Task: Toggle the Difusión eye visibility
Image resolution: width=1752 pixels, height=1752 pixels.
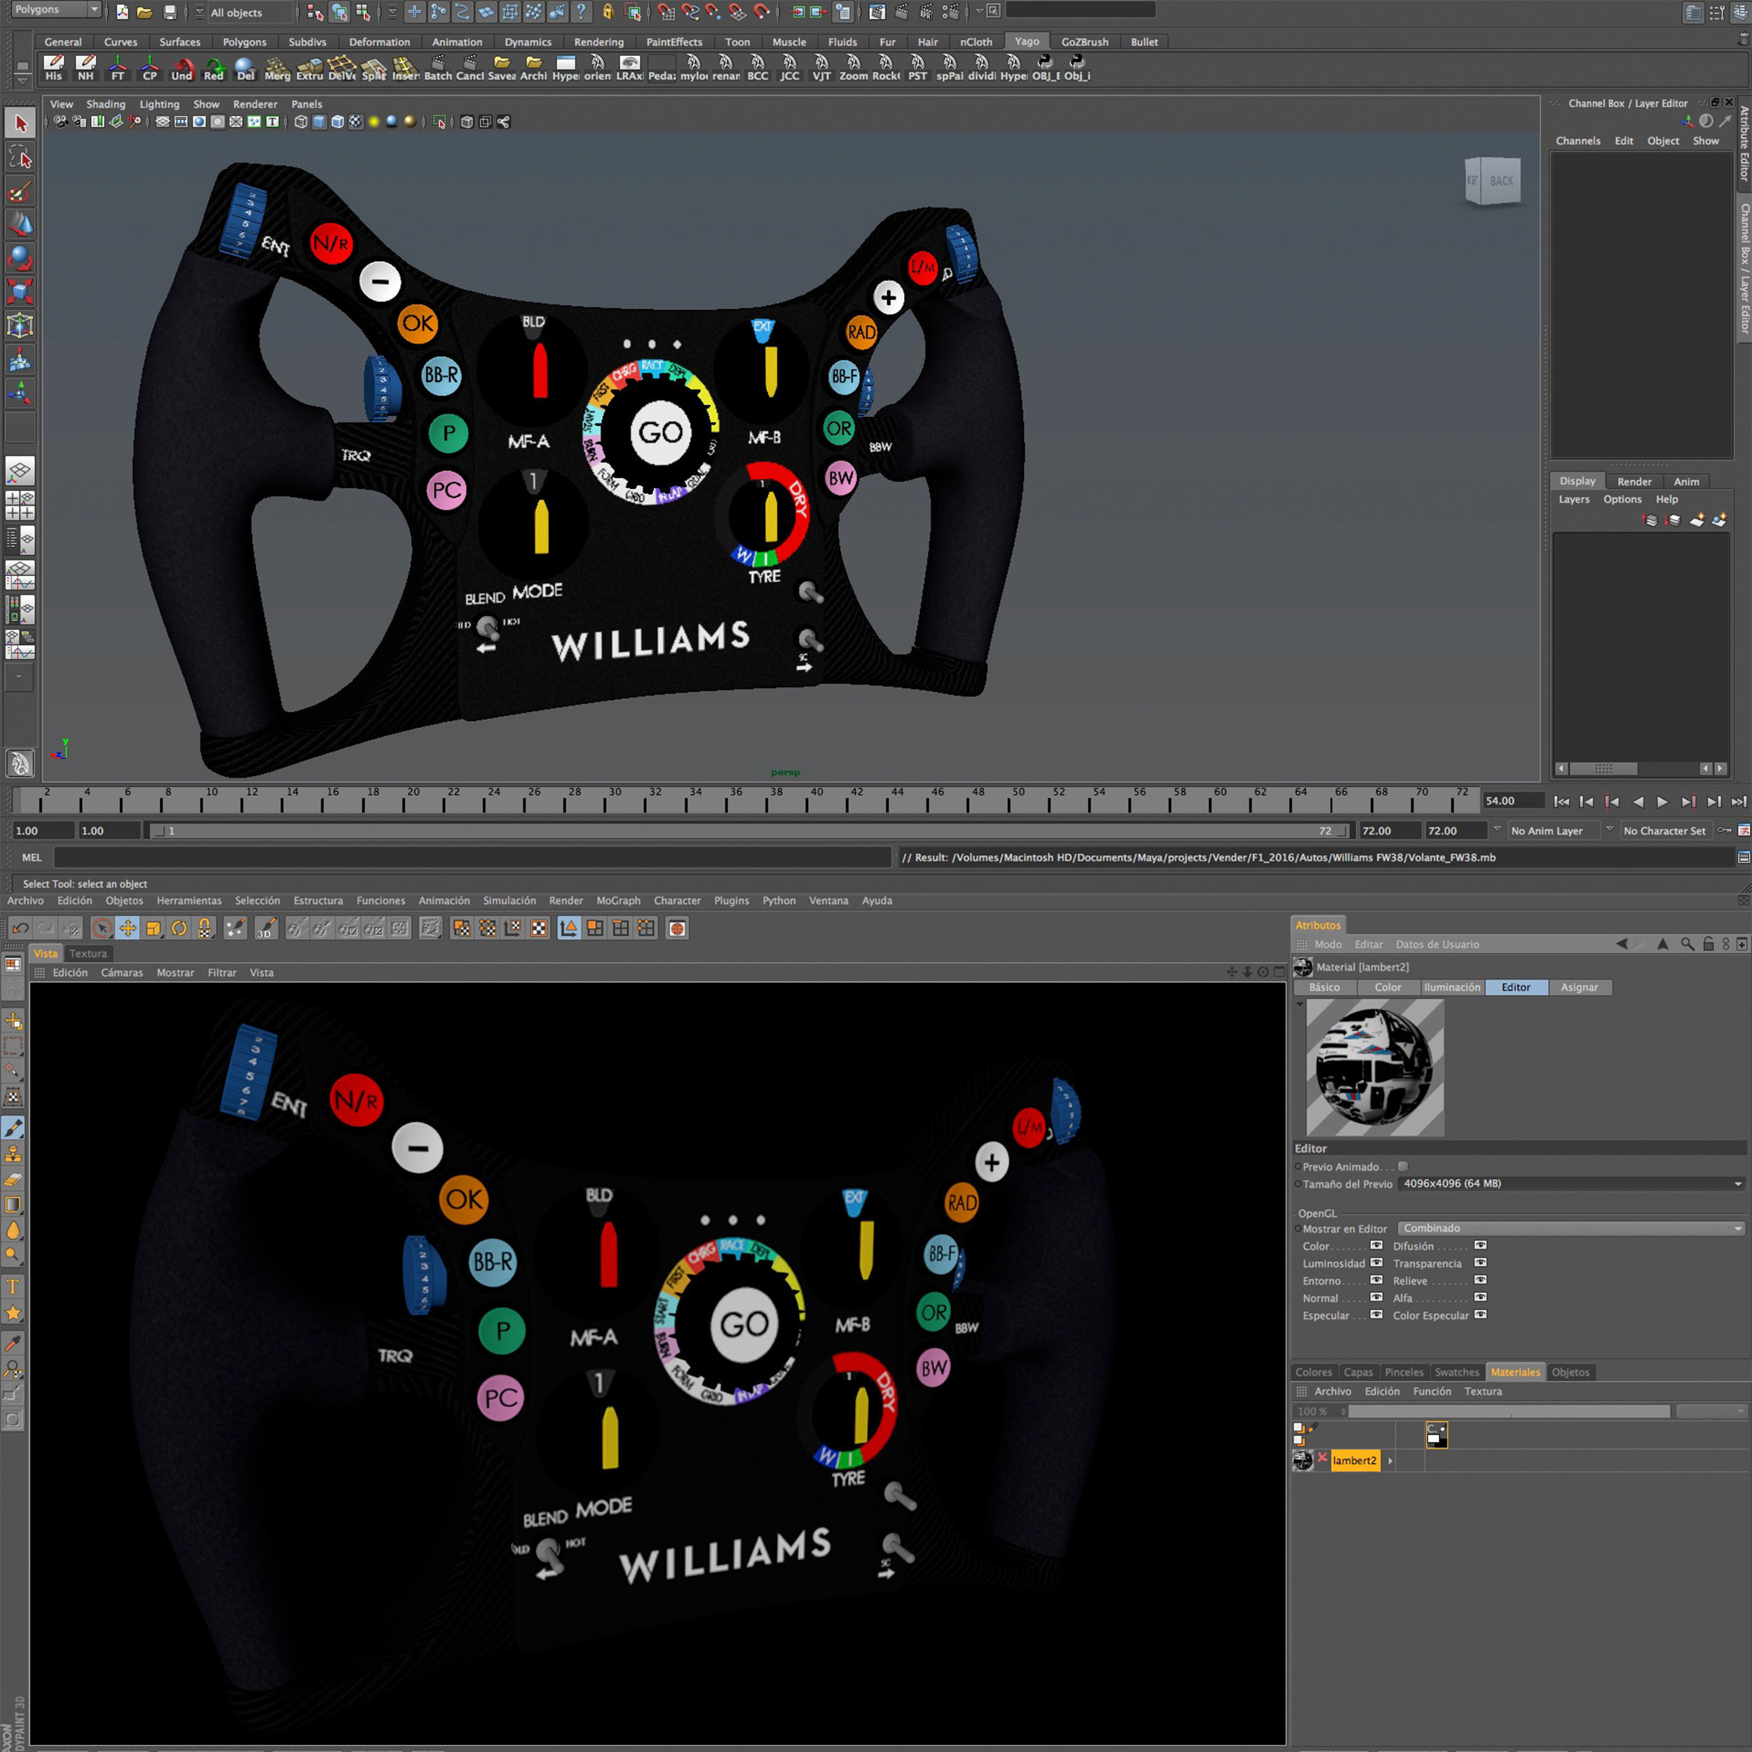Action: coord(1481,1245)
